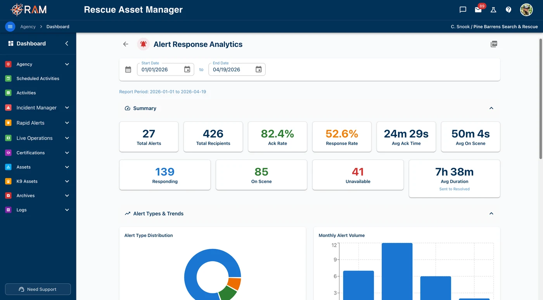Expand the Archives chevron
This screenshot has height=300, width=543.
tap(67, 196)
